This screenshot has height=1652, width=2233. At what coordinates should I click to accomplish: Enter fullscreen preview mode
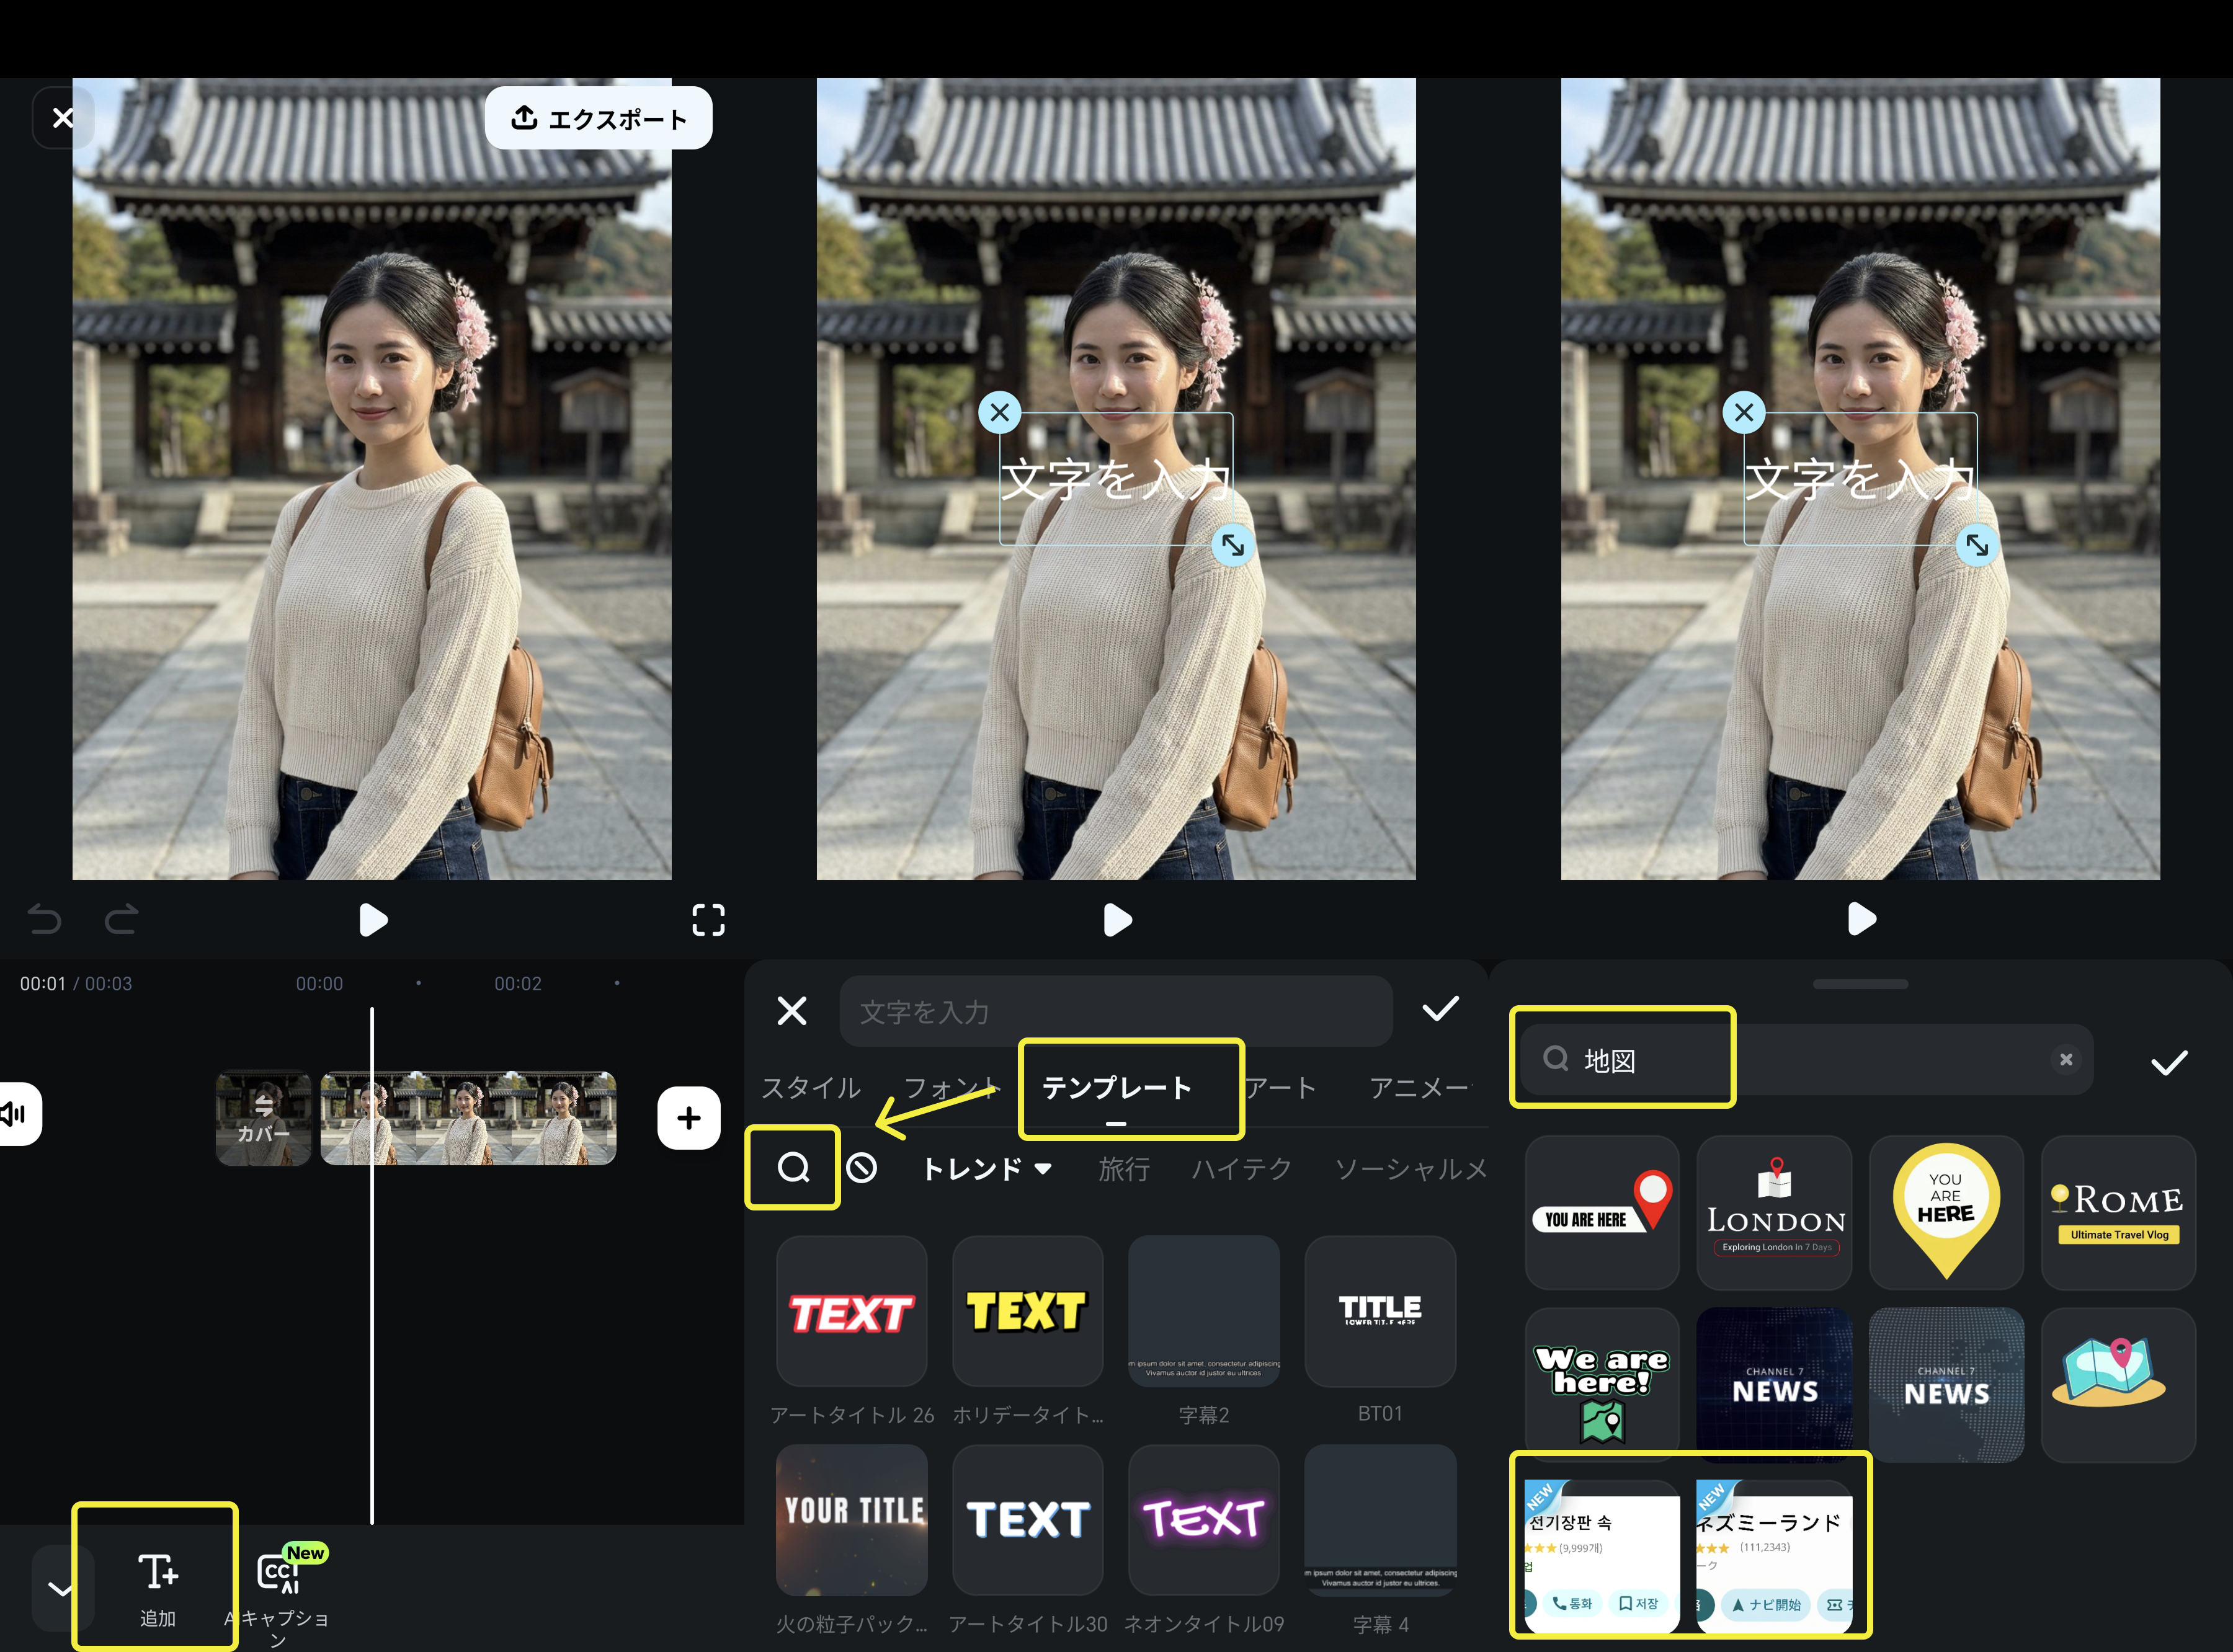click(709, 921)
